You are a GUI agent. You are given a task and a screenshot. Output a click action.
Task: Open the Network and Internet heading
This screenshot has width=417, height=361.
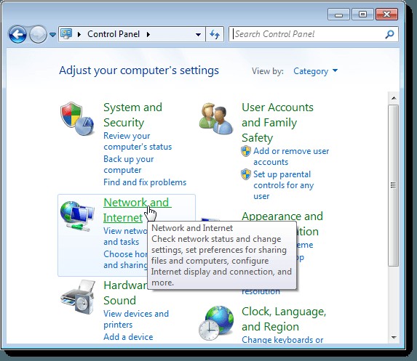coord(138,210)
